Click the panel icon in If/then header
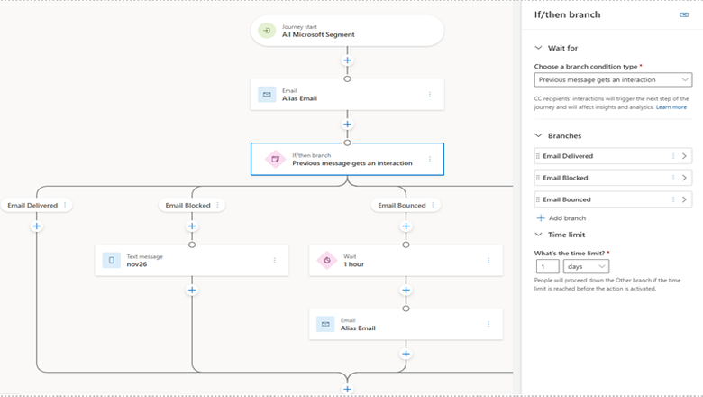The height and width of the screenshot is (397, 703). click(x=684, y=15)
